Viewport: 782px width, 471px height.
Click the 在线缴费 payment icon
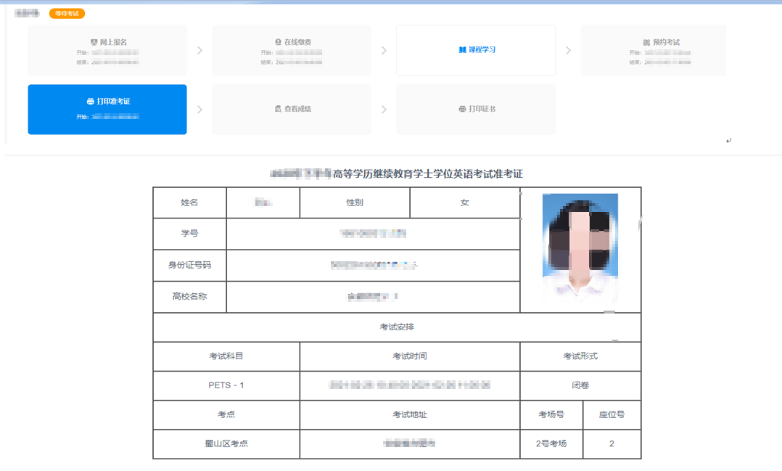point(278,42)
